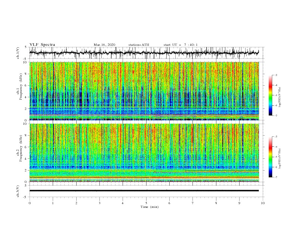Screen dimensions: 296x228
Task: Click the "1" tick on the Time axis
Action: point(53,203)
